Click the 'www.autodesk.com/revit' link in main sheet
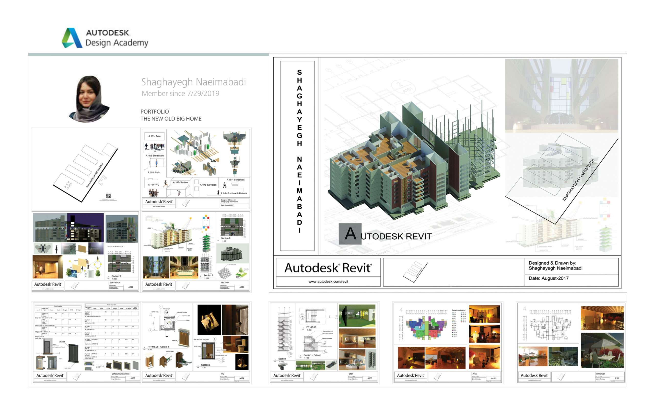654x415 pixels. click(328, 282)
